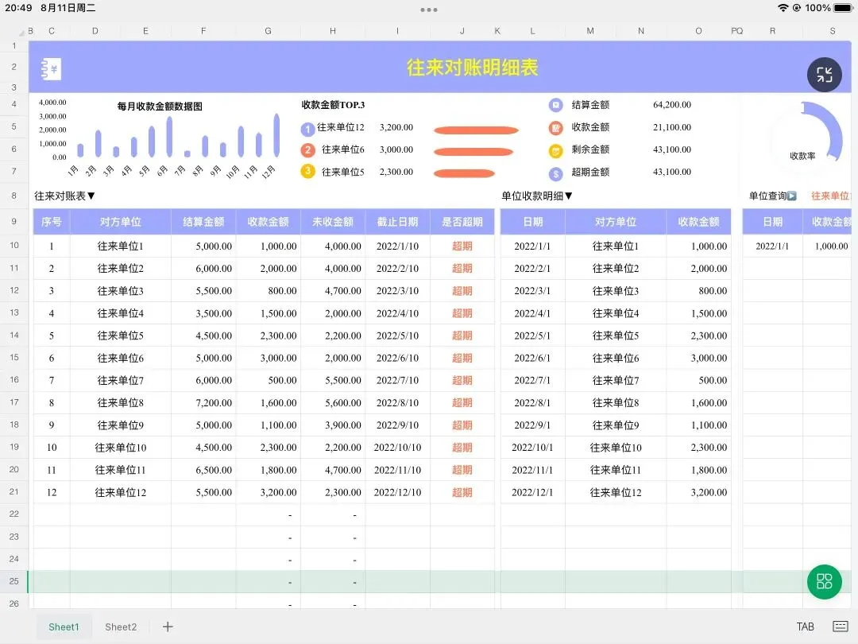Click the yellow 剩余金额 summary icon
The width and height of the screenshot is (858, 644).
tap(555, 150)
